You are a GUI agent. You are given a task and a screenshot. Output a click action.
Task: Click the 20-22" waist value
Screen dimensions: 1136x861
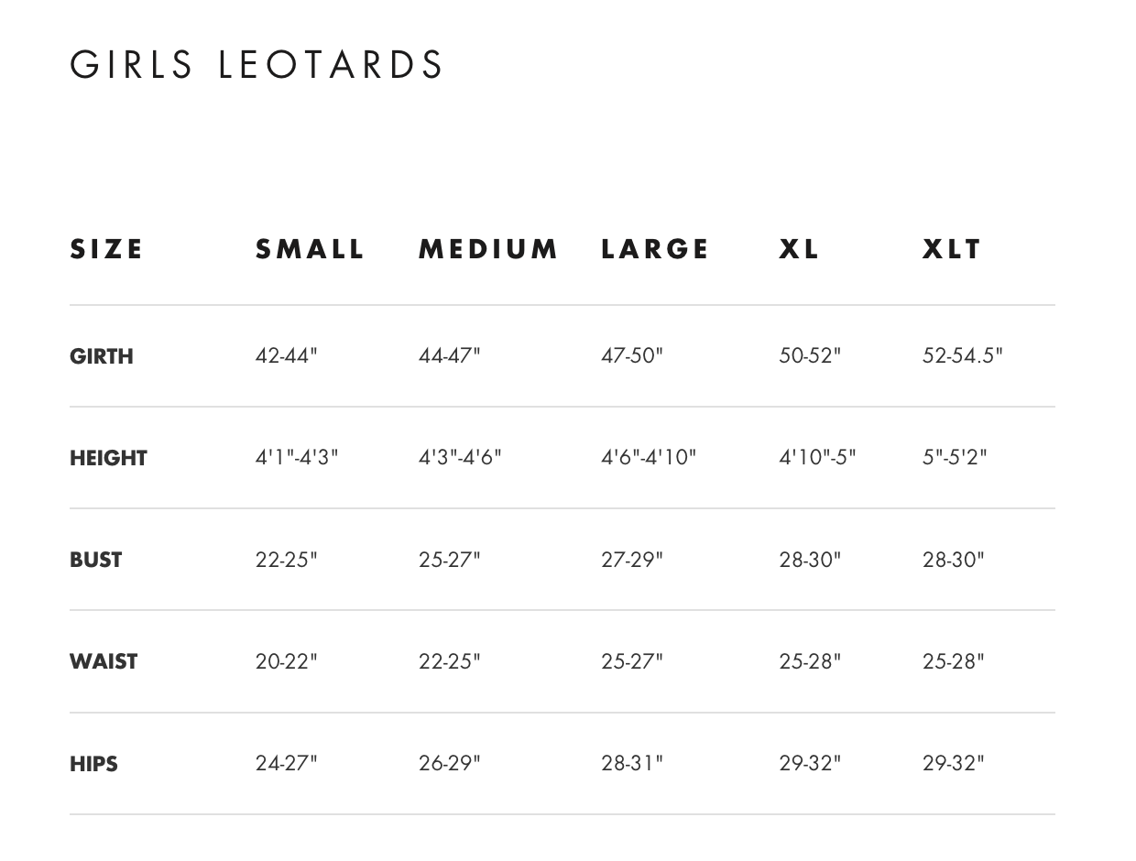[286, 660]
